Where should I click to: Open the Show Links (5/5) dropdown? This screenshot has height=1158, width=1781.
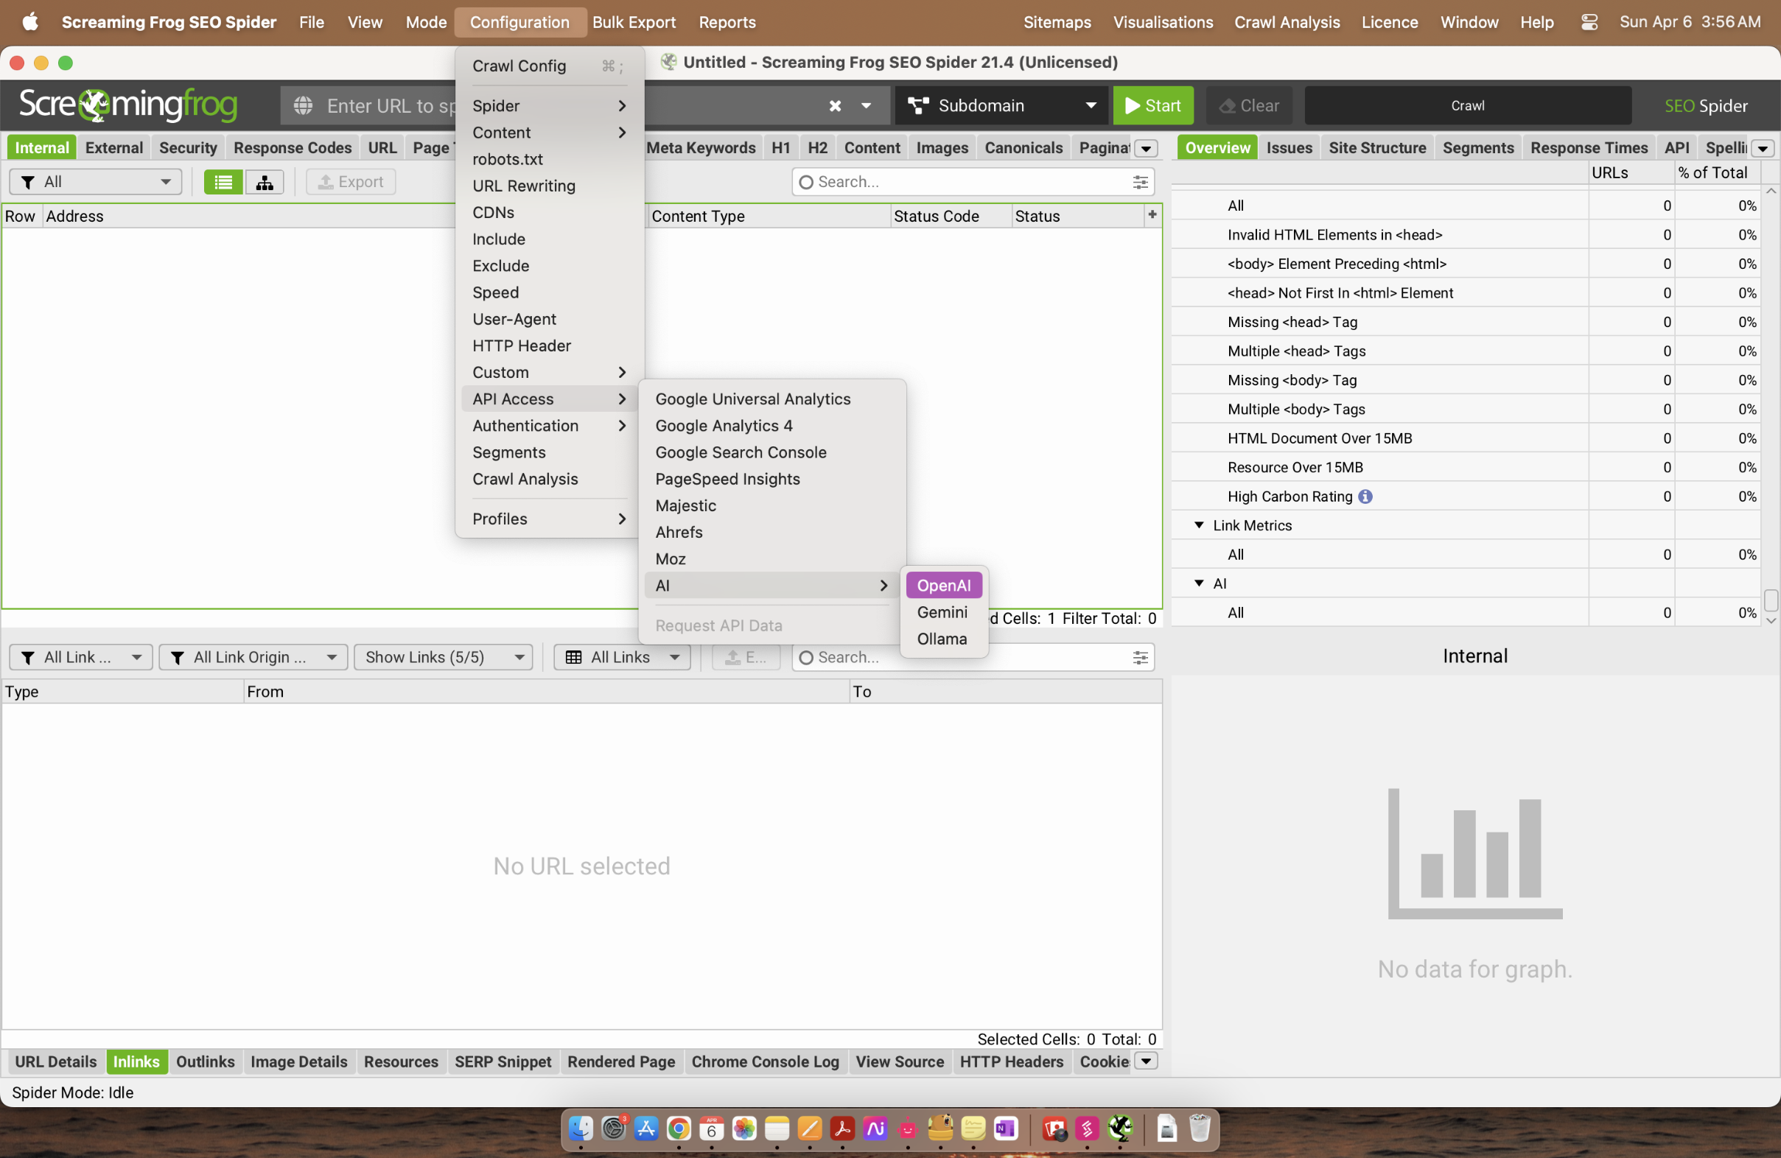click(x=443, y=657)
